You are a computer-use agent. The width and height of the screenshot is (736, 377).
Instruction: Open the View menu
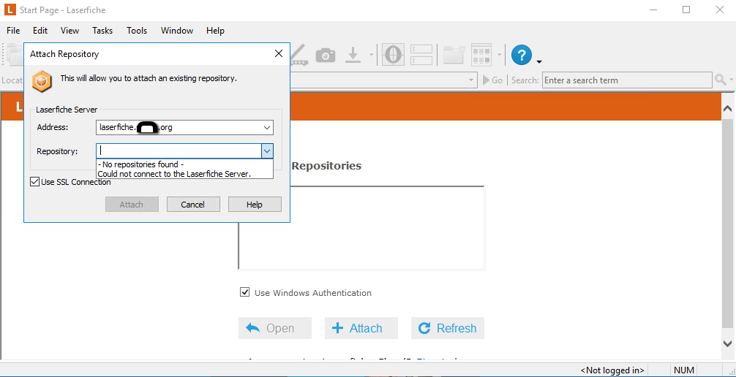click(70, 31)
